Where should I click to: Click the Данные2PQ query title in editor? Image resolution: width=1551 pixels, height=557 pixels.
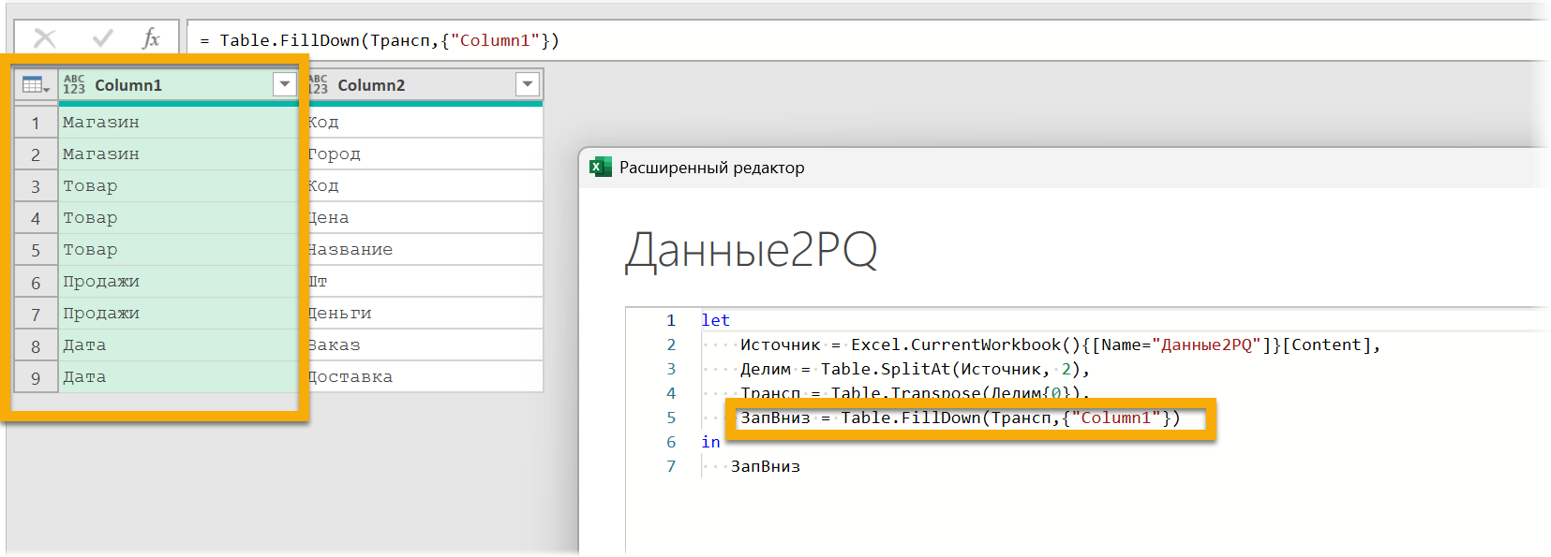[752, 250]
